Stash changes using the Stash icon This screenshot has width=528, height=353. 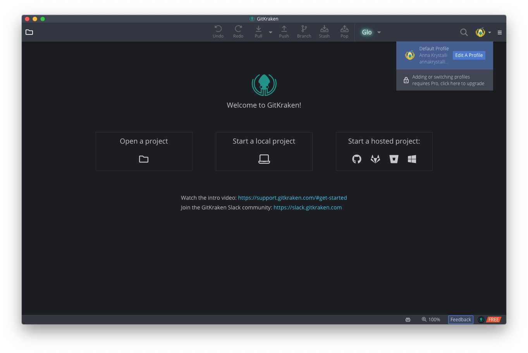point(324,32)
